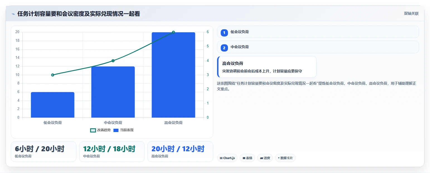Click right axis value 6
Screen dimensions: 430x173
click(x=208, y=32)
